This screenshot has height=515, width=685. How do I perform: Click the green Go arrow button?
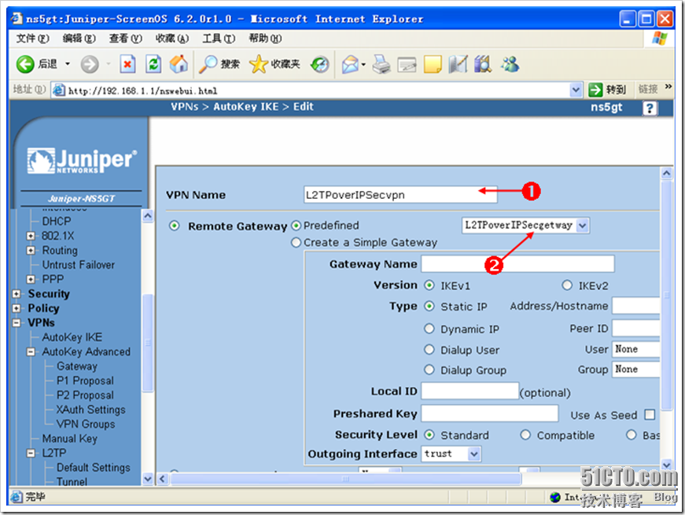(595, 90)
